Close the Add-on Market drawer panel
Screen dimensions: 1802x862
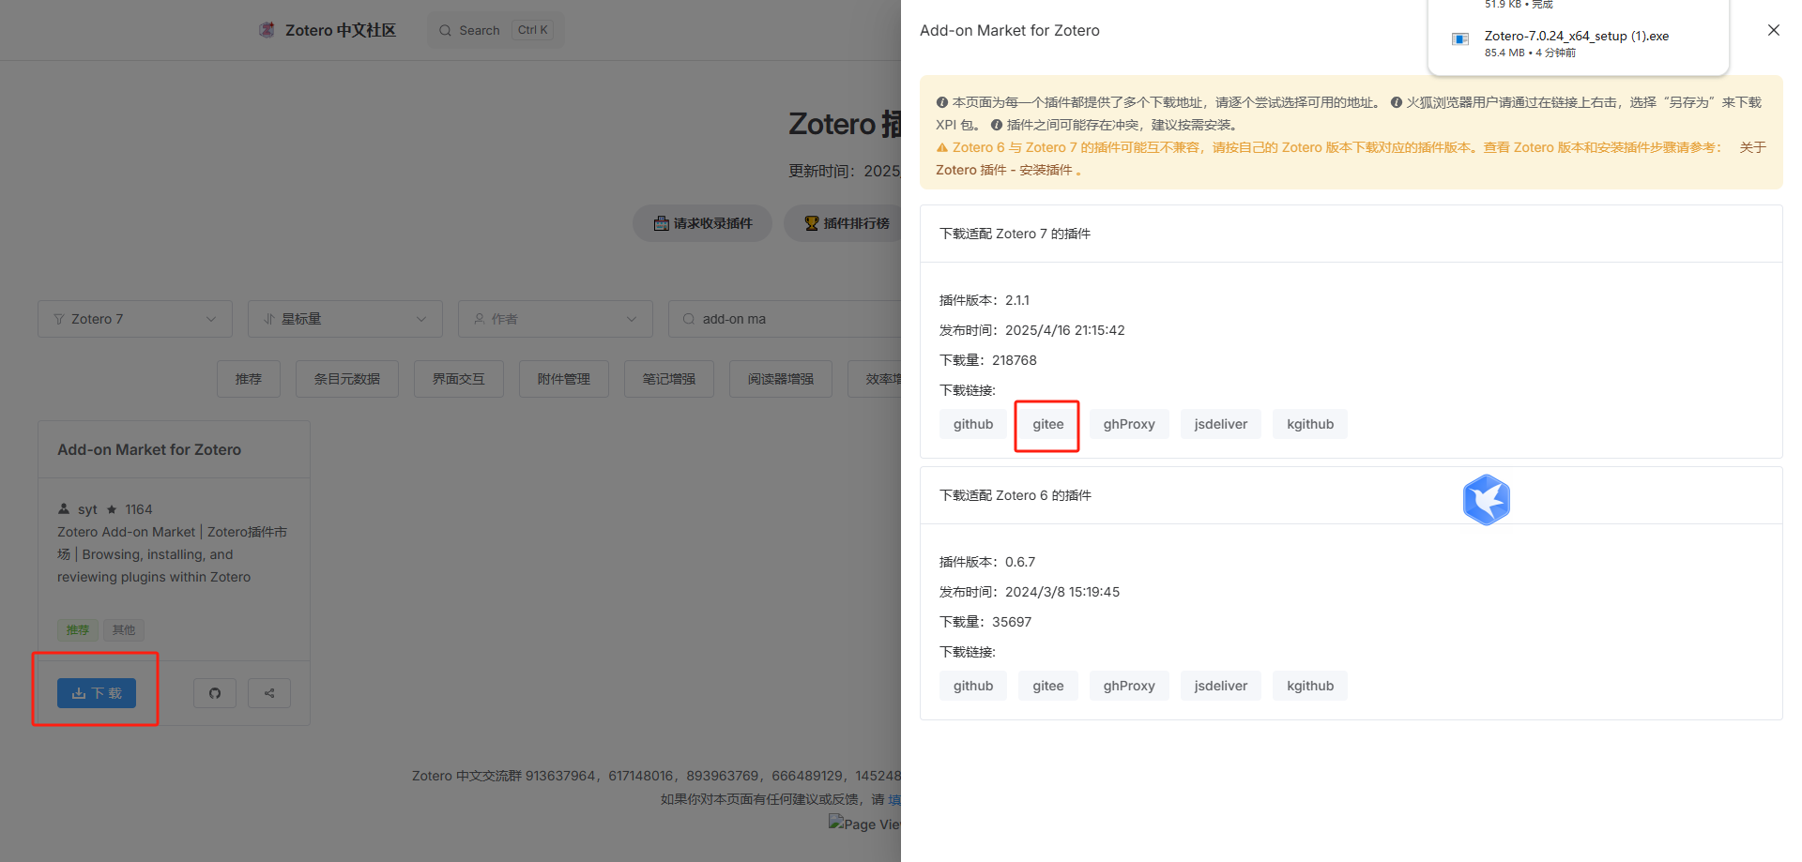(1774, 30)
